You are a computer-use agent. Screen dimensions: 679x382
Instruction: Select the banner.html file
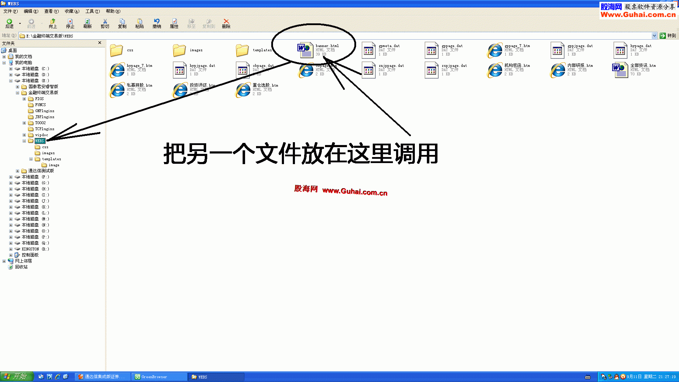[319, 50]
